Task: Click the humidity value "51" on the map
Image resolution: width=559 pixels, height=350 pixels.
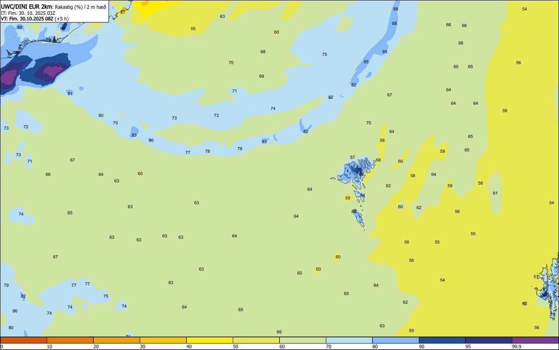Action: (x=536, y=277)
